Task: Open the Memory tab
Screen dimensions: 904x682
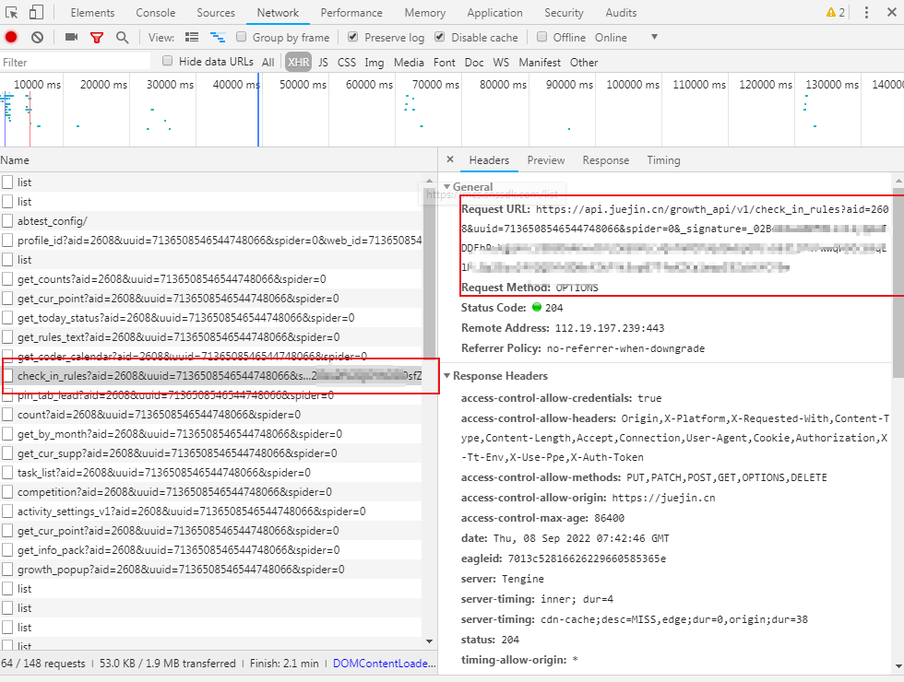Action: point(425,13)
